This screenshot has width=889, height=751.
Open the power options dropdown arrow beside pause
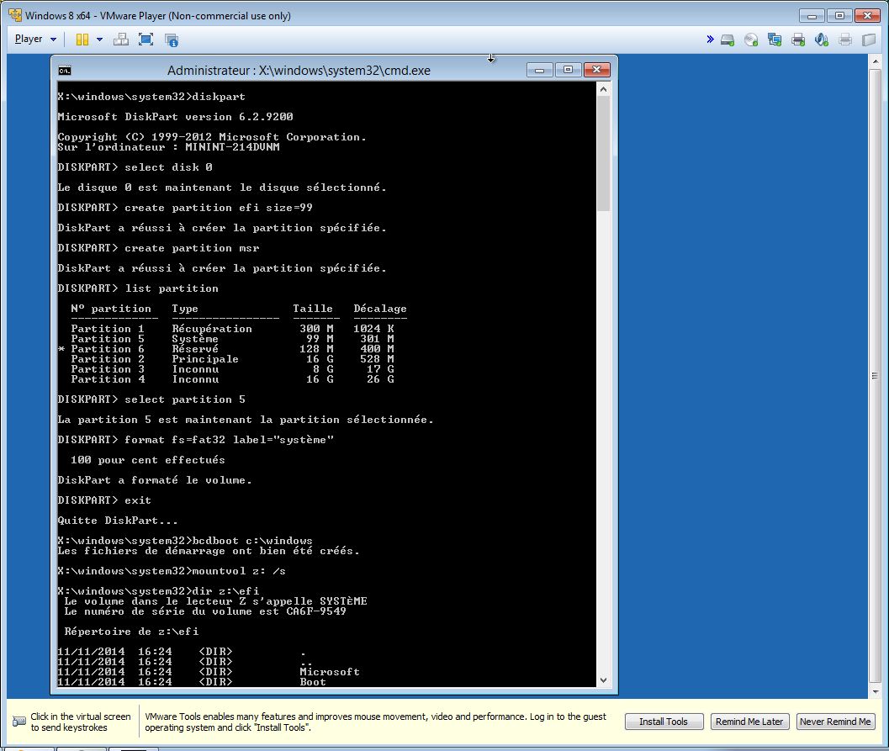(100, 40)
